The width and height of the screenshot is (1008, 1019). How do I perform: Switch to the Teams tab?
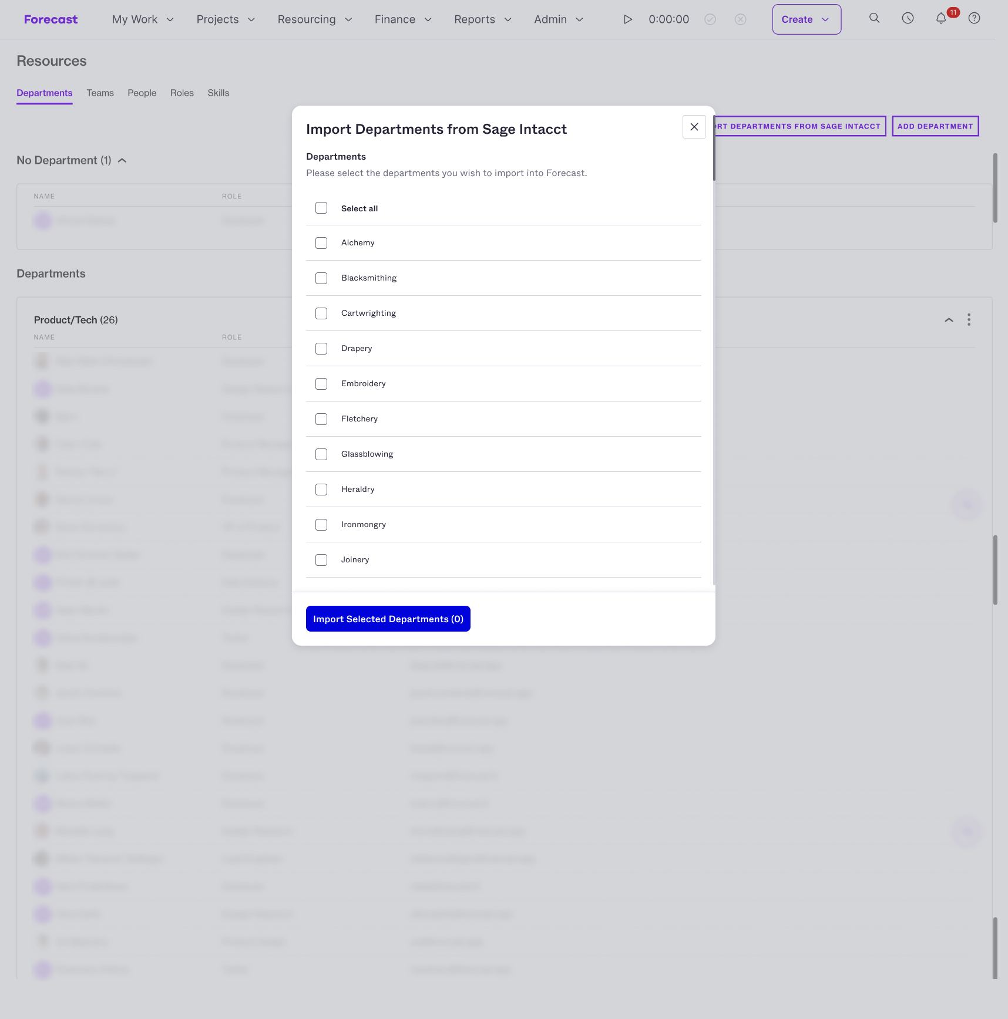click(100, 93)
